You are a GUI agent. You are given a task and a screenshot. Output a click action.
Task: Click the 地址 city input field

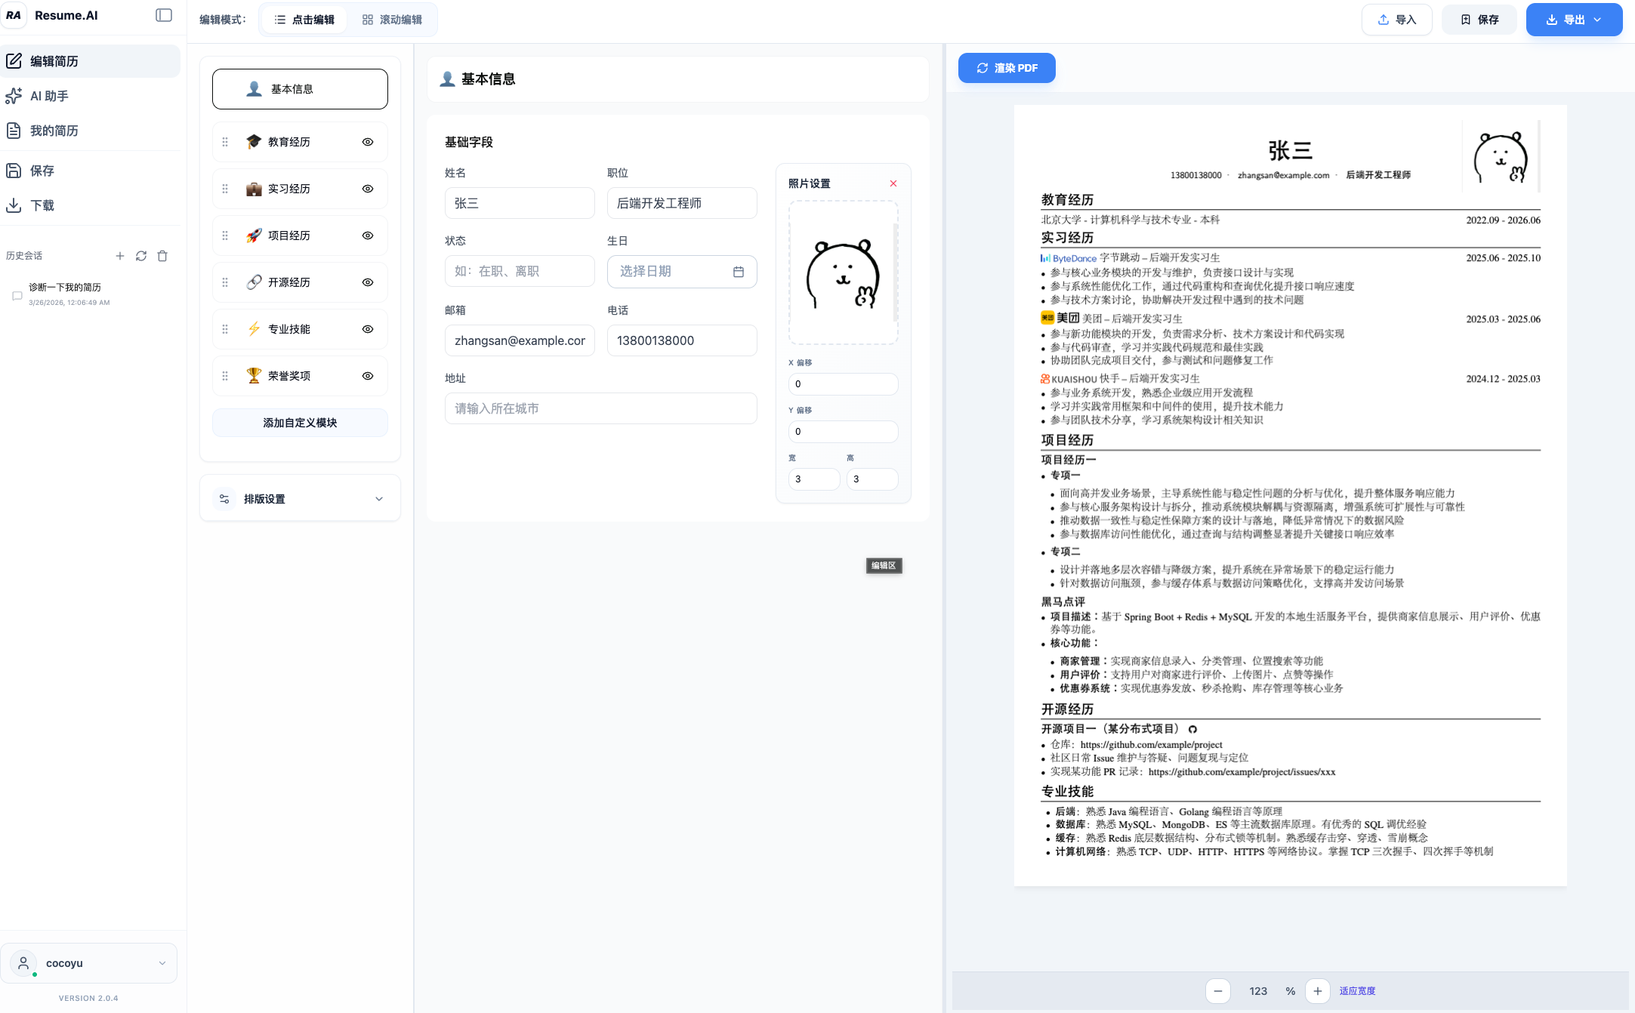[x=600, y=408]
